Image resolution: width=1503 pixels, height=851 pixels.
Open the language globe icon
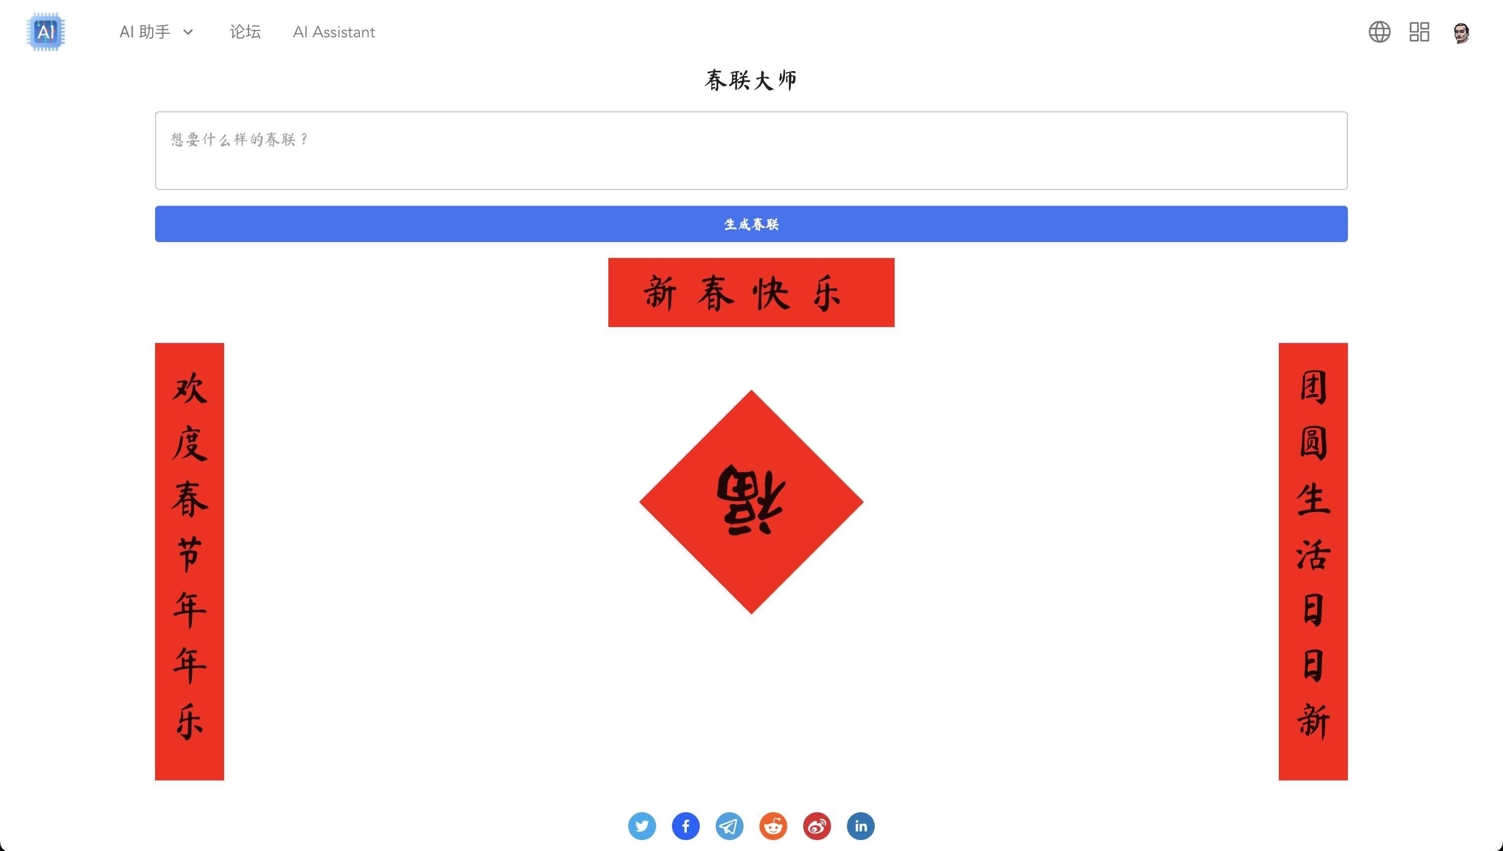pyautogui.click(x=1379, y=31)
